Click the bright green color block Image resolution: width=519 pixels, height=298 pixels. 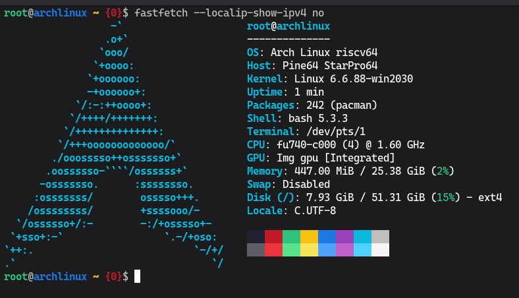click(x=291, y=250)
